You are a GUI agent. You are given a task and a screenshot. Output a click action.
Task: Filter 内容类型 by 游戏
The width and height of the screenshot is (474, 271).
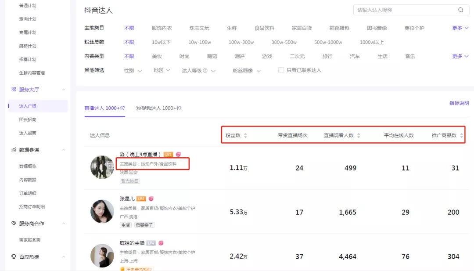tap(267, 56)
